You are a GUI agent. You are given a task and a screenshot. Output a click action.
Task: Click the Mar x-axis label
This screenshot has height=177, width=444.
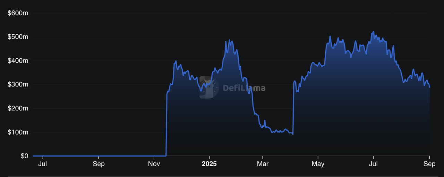pyautogui.click(x=263, y=163)
